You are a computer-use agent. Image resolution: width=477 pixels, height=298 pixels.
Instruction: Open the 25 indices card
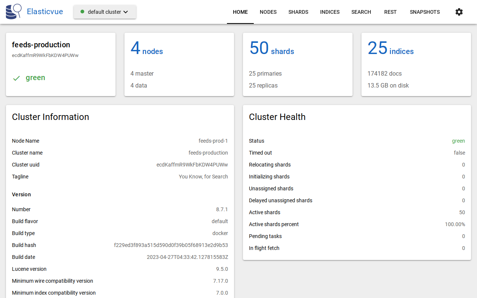(416, 64)
